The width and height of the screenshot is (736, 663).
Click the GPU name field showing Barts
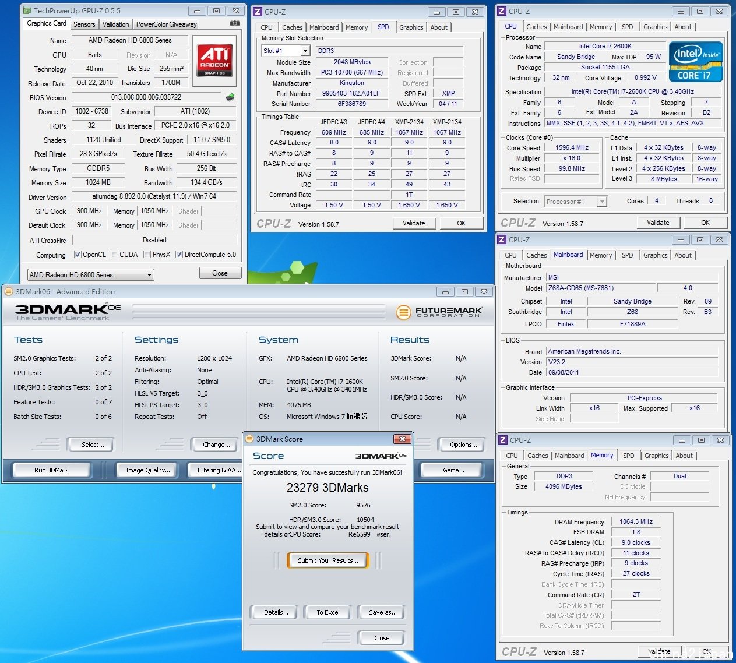coord(95,55)
